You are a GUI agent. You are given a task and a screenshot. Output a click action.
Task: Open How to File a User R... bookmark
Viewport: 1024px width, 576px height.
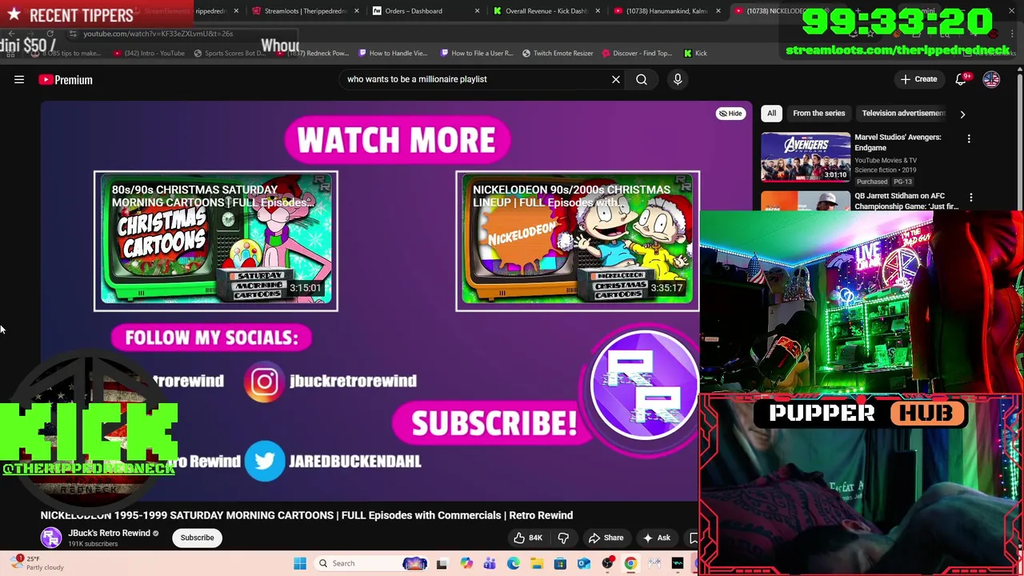(x=476, y=53)
